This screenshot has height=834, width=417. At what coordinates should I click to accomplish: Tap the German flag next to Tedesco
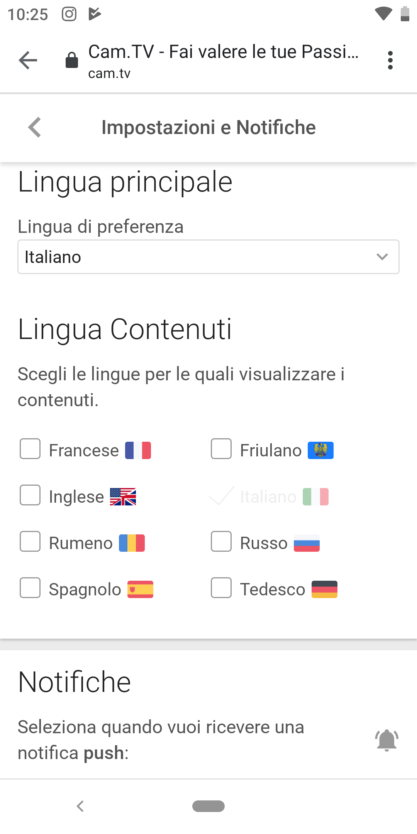click(324, 589)
